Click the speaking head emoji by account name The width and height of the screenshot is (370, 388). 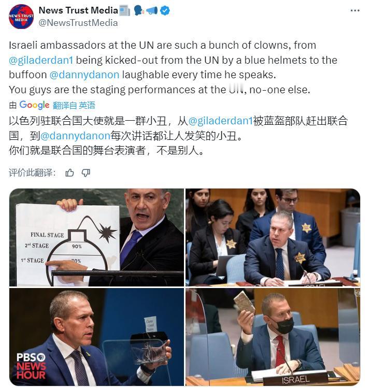click(139, 11)
